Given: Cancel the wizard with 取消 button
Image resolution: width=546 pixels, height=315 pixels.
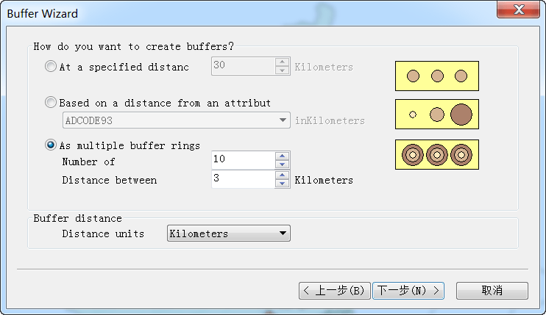Looking at the screenshot, I should point(492,290).
